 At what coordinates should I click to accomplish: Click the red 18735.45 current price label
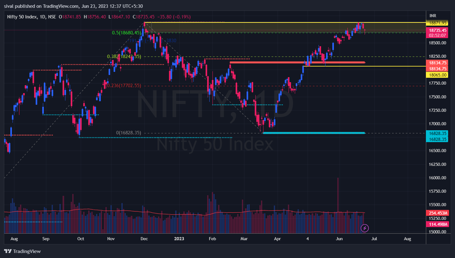coord(437,30)
